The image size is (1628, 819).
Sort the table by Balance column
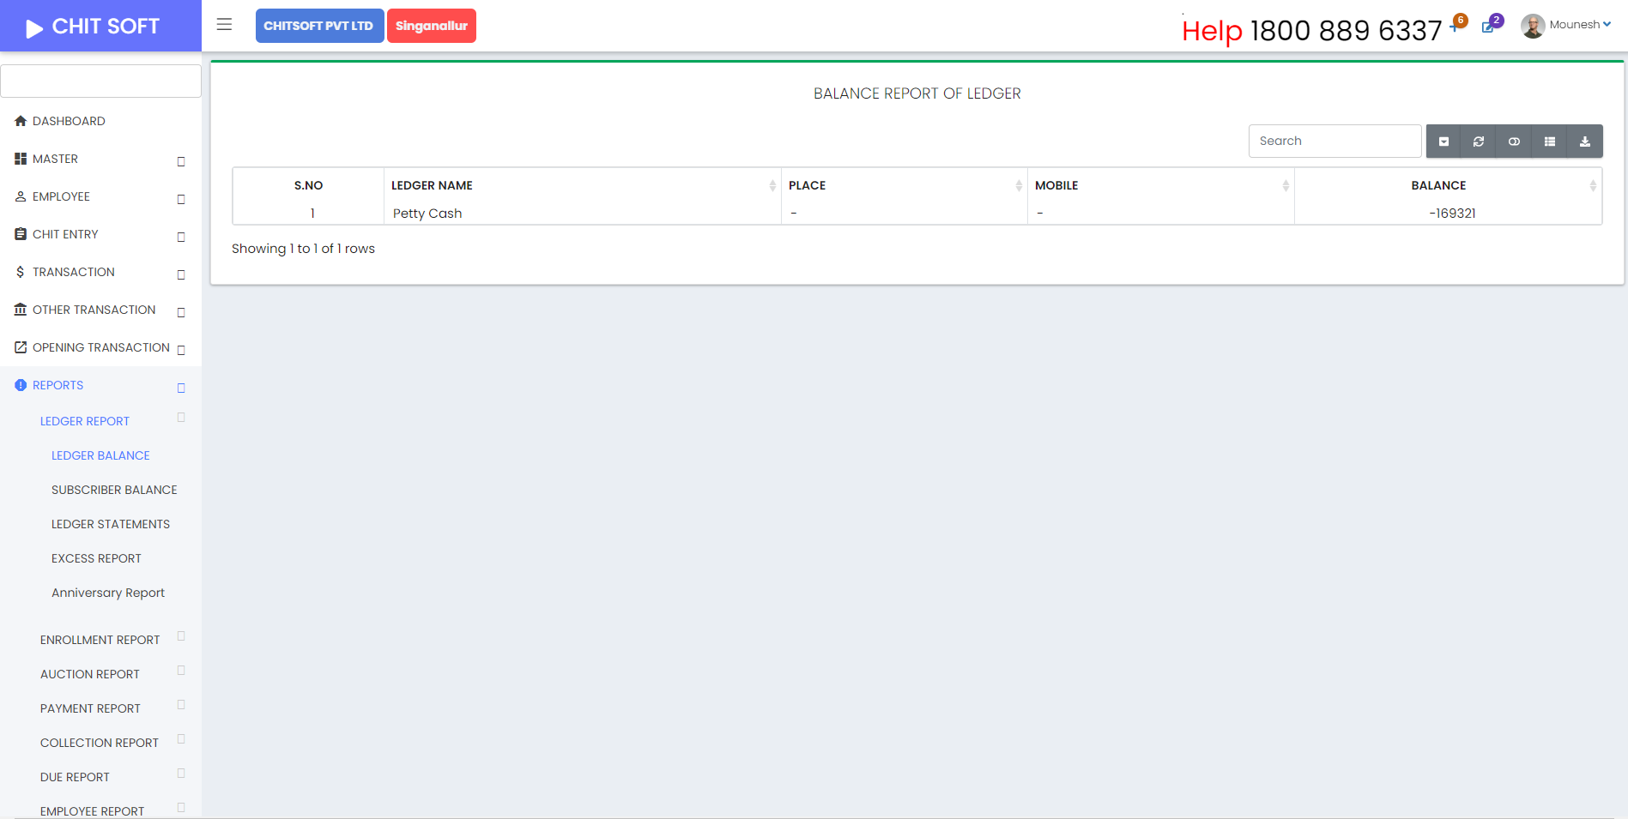1438,185
